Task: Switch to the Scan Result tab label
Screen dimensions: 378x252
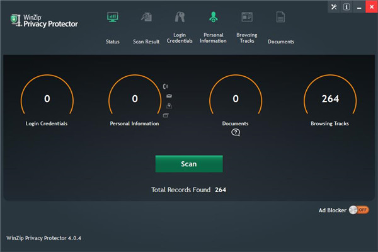Action: (x=146, y=42)
